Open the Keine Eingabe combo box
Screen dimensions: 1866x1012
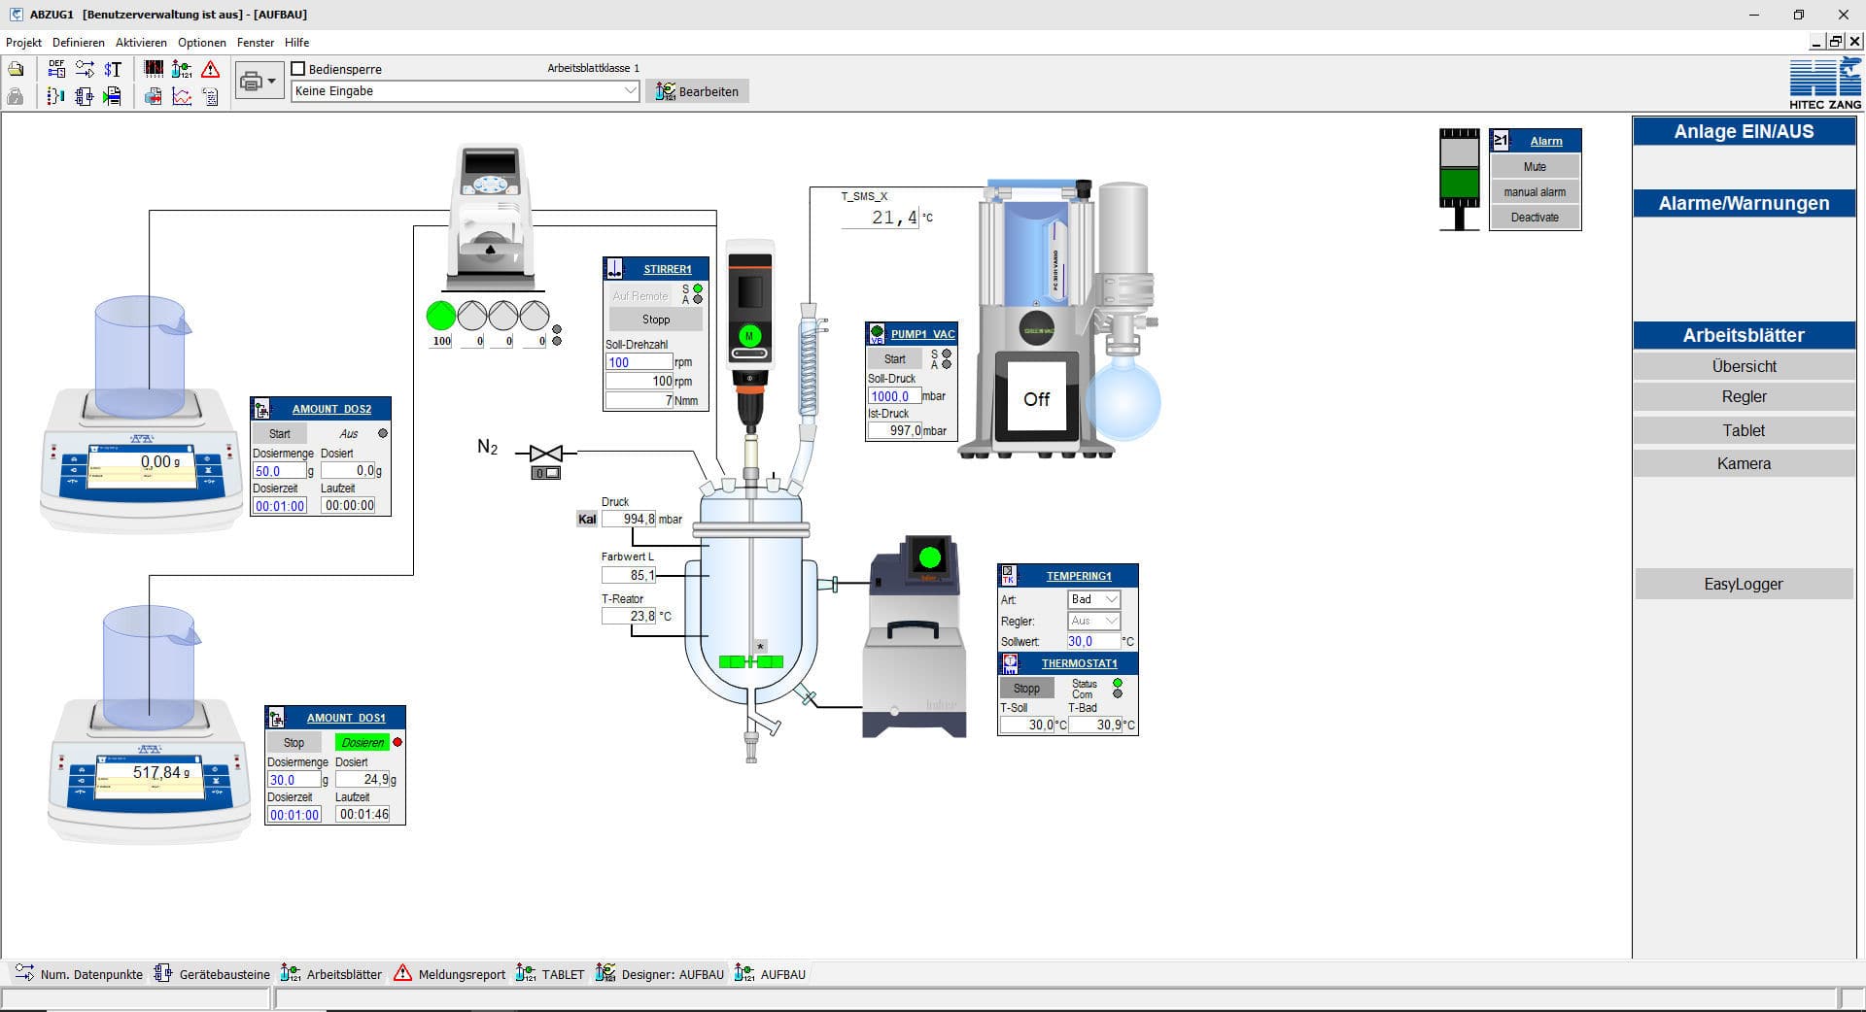(x=631, y=90)
